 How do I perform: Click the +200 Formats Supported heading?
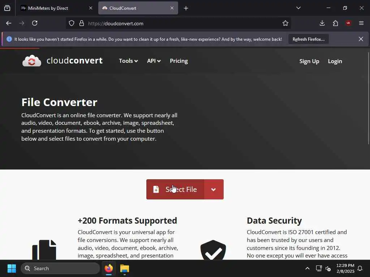click(127, 220)
